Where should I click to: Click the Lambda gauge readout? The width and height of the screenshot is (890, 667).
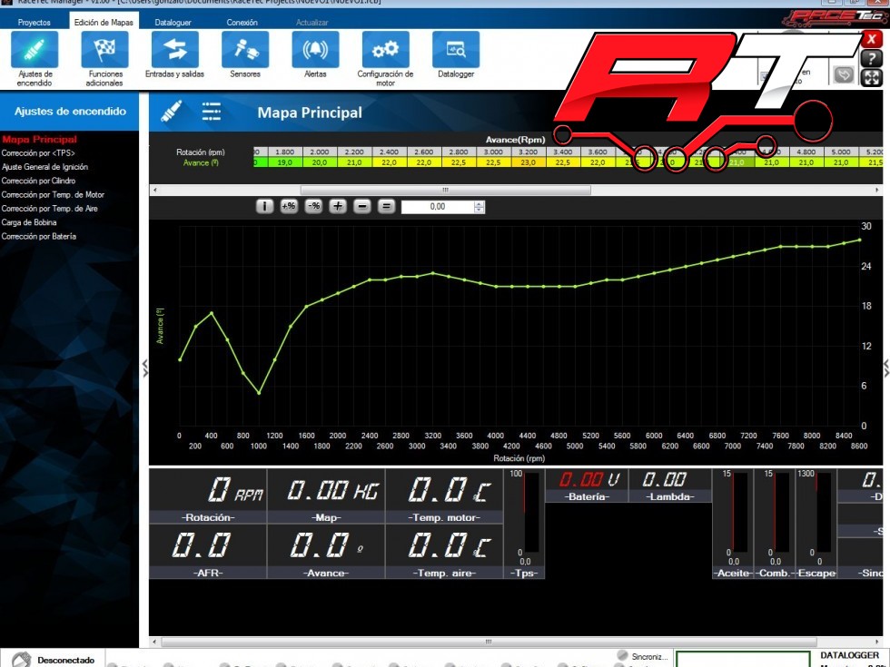point(670,486)
